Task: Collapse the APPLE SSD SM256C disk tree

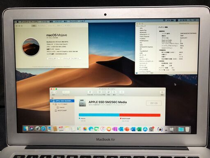Action: (51, 101)
